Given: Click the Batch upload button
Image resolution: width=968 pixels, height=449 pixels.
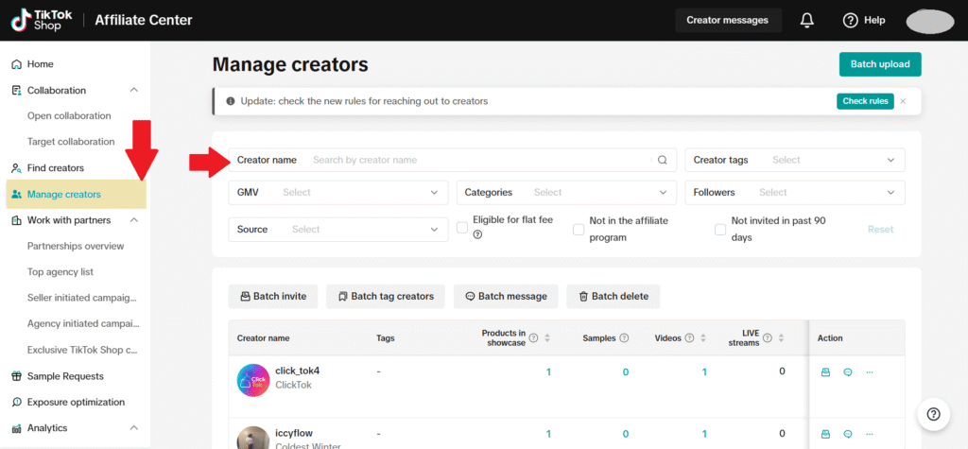Looking at the screenshot, I should coord(879,64).
